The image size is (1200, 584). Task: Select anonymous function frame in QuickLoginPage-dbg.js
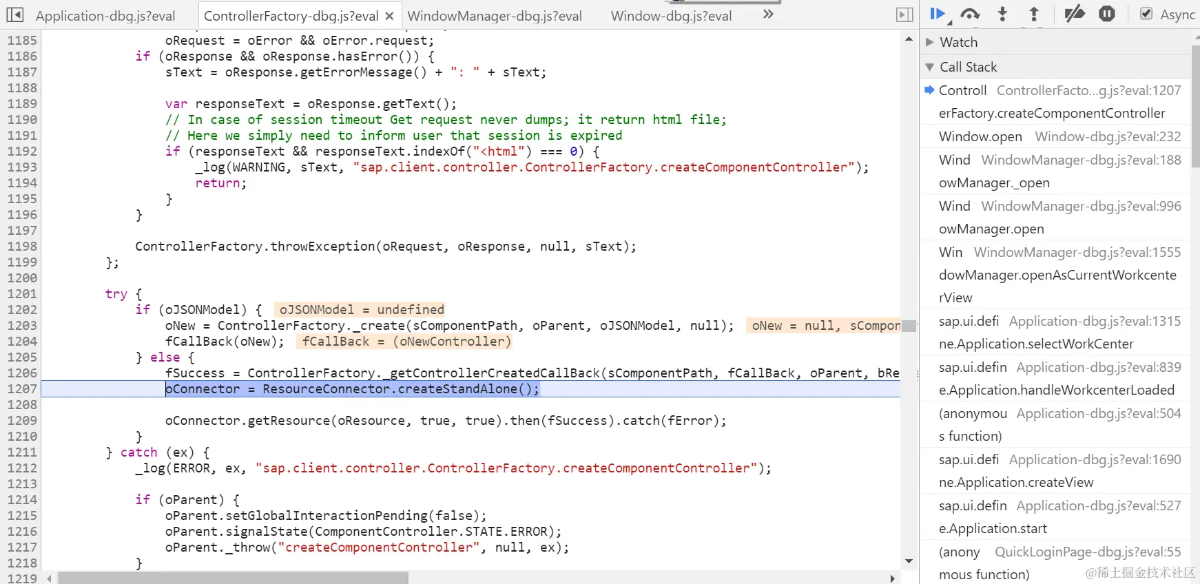click(x=1055, y=563)
